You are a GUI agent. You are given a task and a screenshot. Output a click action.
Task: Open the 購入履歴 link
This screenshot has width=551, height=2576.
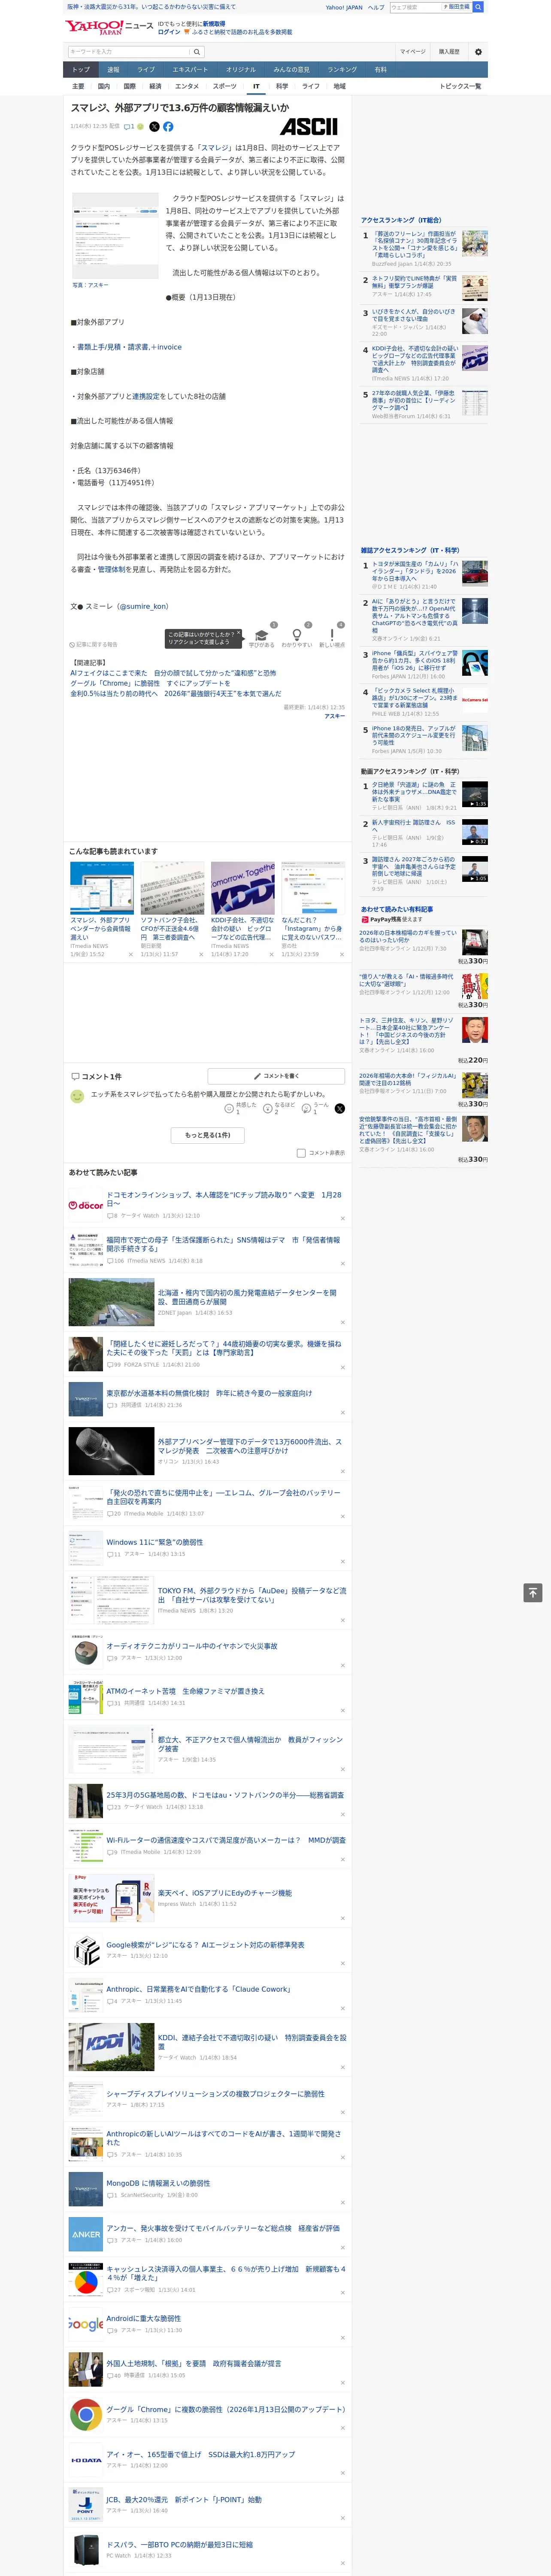[449, 52]
